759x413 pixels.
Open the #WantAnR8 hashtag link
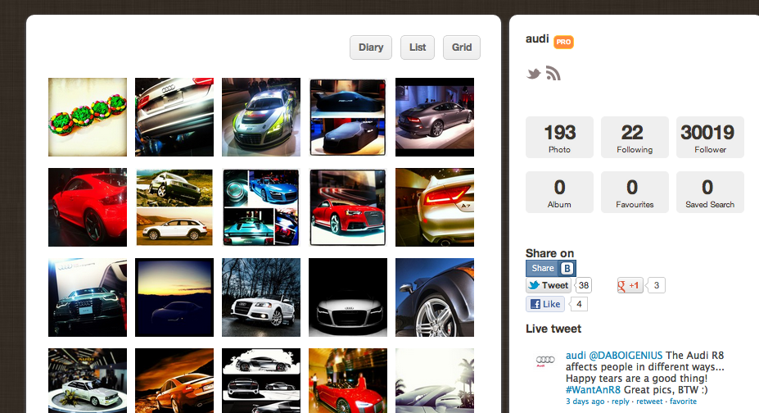pyautogui.click(x=593, y=390)
